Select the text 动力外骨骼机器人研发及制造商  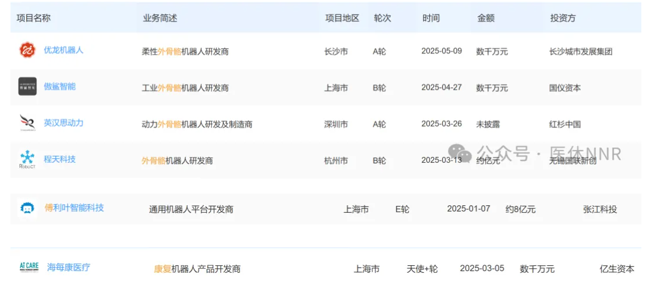pos(197,124)
